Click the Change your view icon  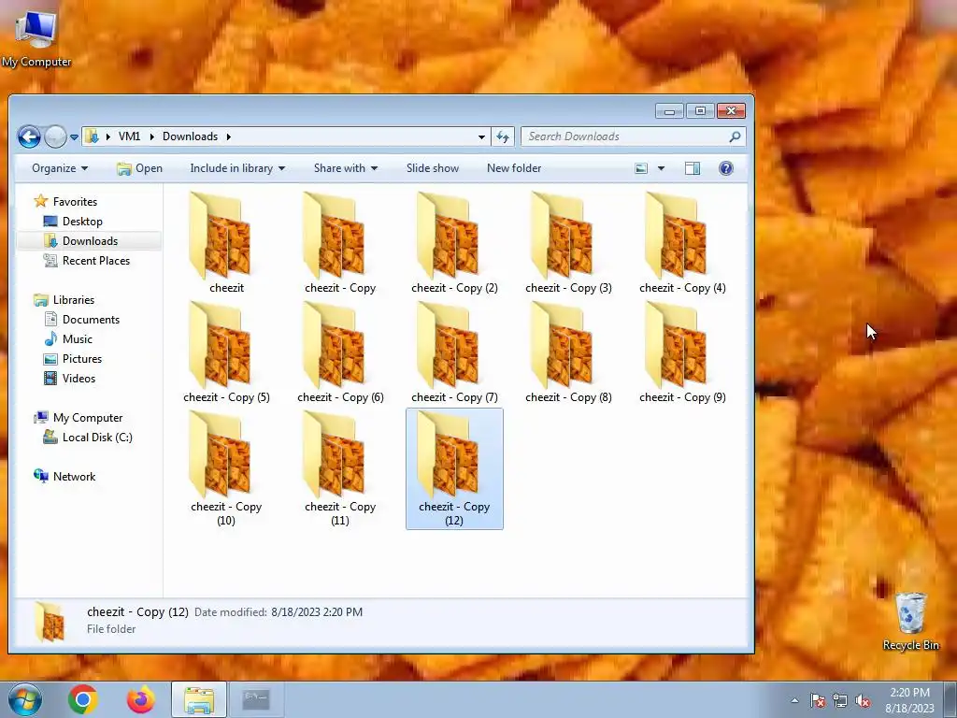pos(641,168)
